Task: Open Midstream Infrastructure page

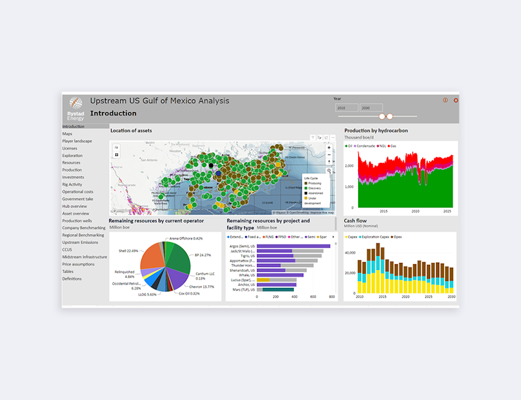Action: coord(85,257)
